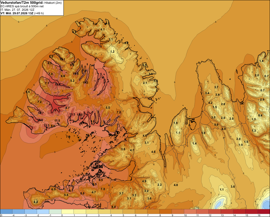Choose the pale yellow swatch between 0 and 1
This screenshot has height=217, width=270.
click(x=67, y=211)
